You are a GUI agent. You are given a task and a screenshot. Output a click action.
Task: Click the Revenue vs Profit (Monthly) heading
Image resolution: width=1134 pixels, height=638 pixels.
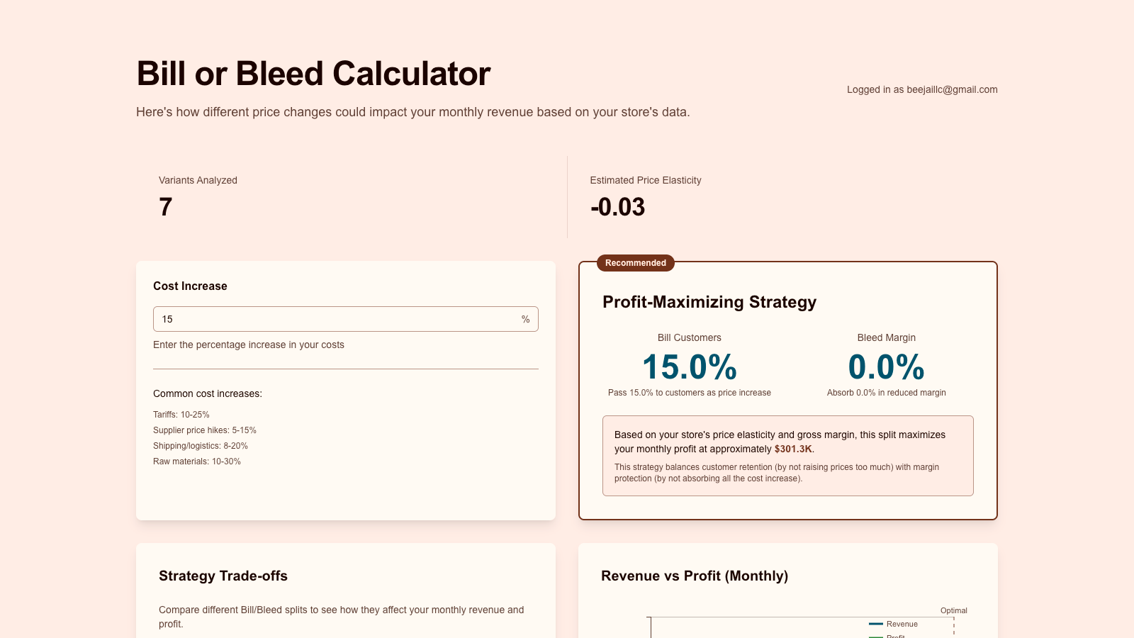(694, 576)
